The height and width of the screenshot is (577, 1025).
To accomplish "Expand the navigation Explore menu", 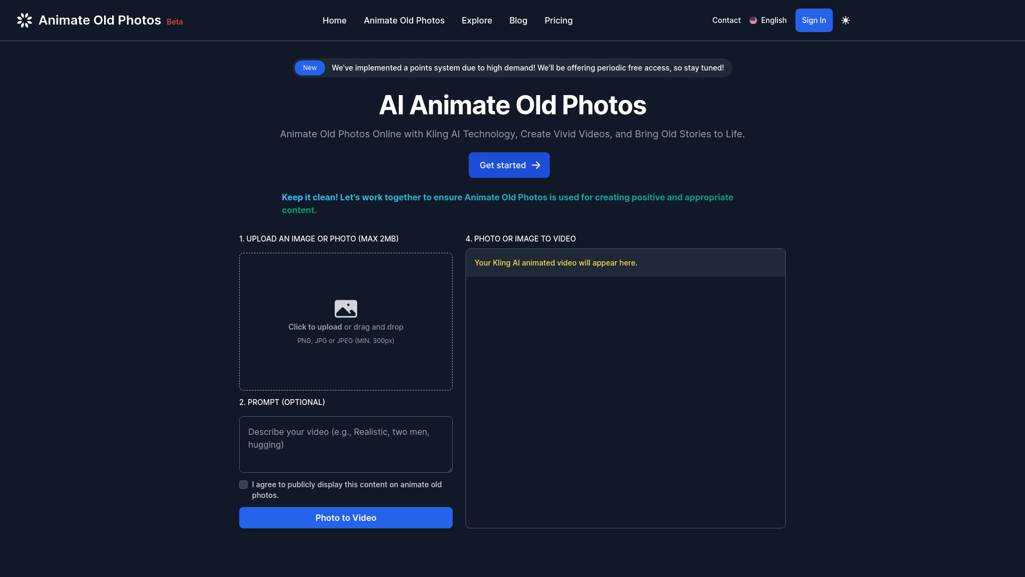I will tap(477, 20).
